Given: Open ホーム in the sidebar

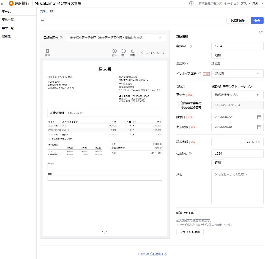Looking at the screenshot, I should (6, 12).
